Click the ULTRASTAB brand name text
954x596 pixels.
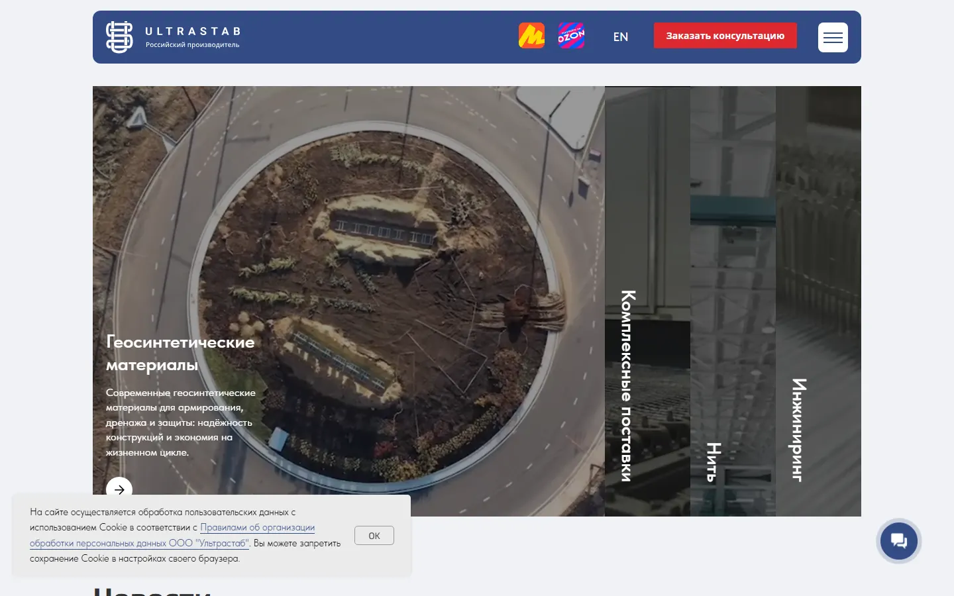(193, 31)
